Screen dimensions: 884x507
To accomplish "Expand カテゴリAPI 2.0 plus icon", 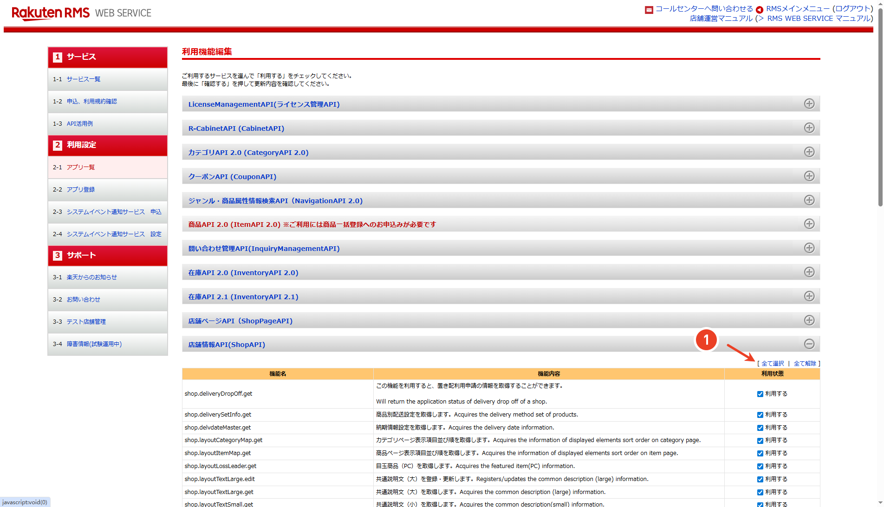I will [x=809, y=152].
